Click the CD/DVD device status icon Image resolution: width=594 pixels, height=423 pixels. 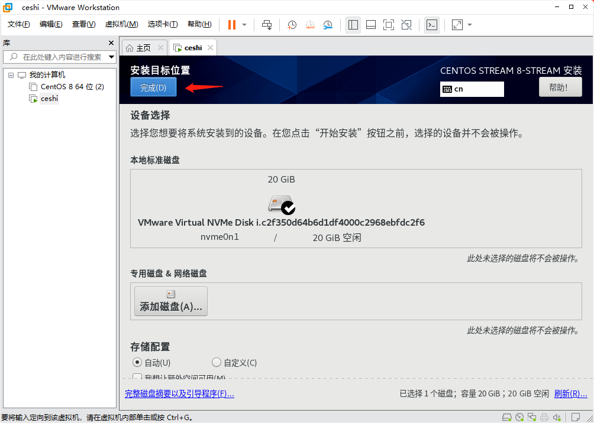[519, 417]
